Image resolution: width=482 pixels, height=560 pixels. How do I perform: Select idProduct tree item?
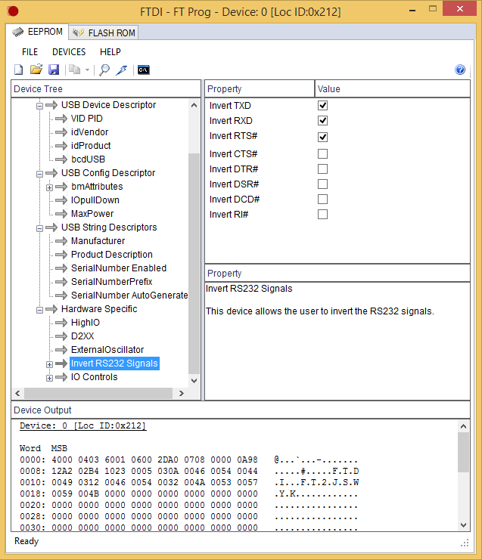91,146
